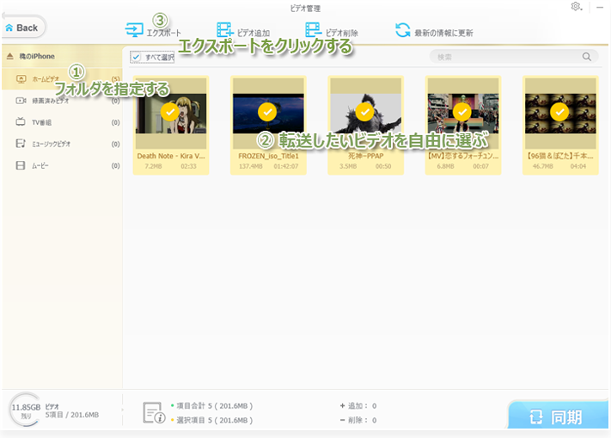Minimize the ビデオ管理 window
The width and height of the screenshot is (611, 438).
coord(600,7)
